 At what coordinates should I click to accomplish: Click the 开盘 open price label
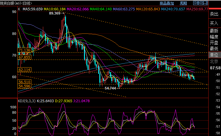[x=214, y=43]
